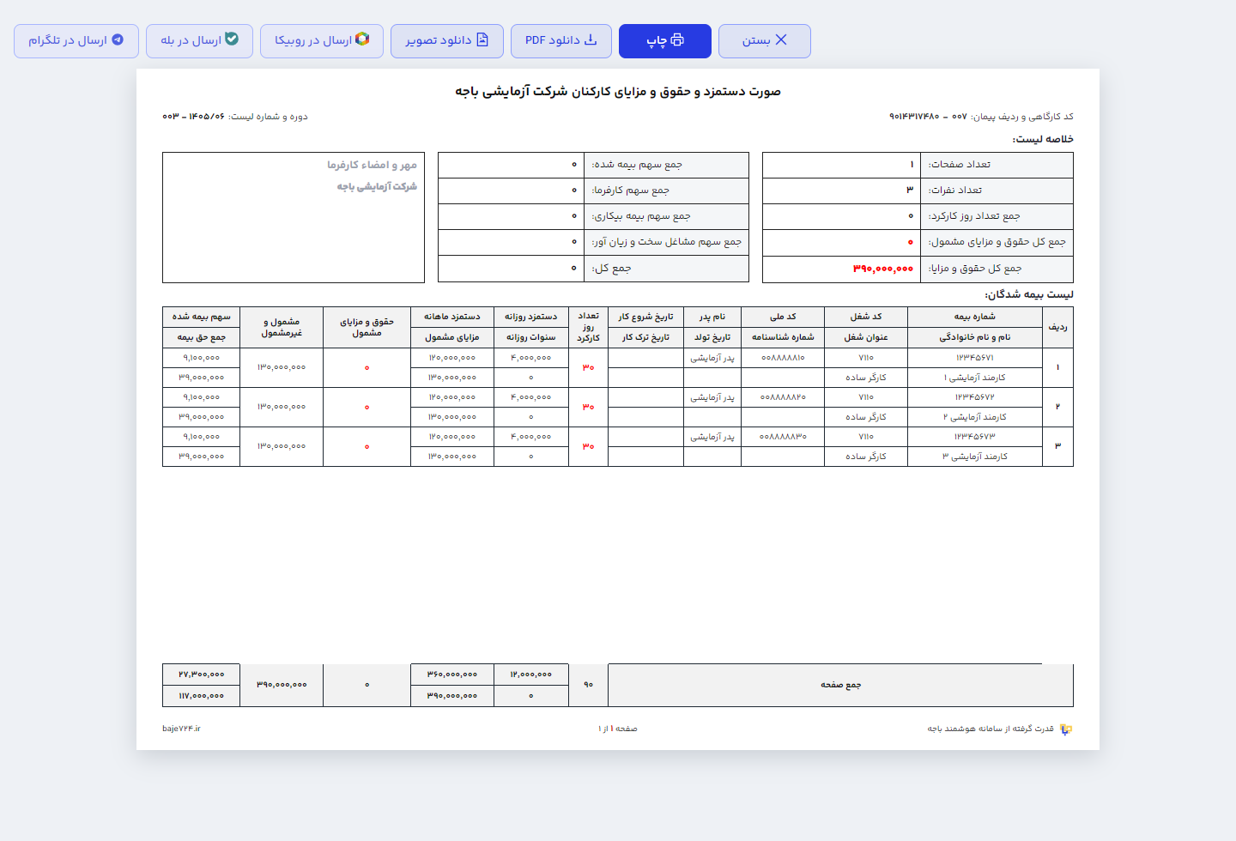Click the Telegram icon to send the list
The width and height of the screenshot is (1236, 841).
(118, 40)
